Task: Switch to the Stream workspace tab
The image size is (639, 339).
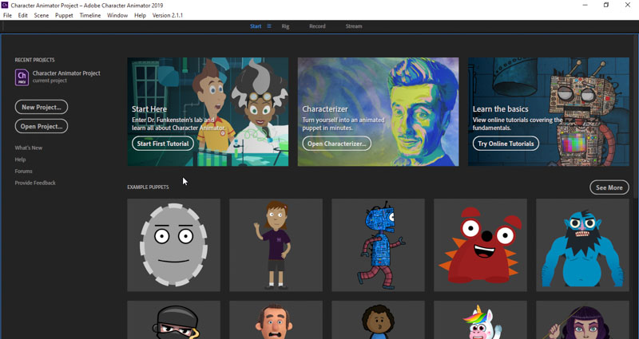Action: 354,26
